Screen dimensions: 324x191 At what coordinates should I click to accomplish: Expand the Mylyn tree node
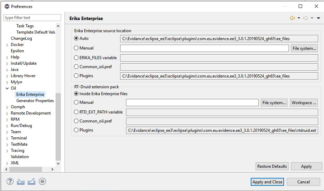click(7, 82)
